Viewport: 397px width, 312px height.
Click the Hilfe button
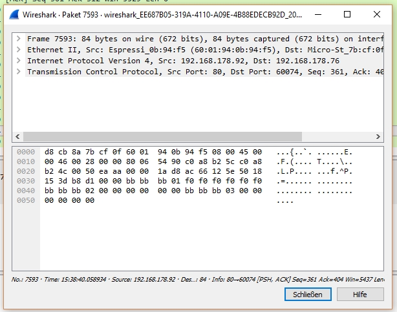coord(360,295)
